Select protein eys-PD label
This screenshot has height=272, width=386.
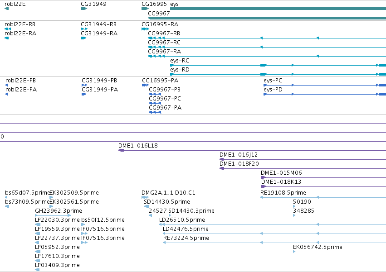pos(273,90)
